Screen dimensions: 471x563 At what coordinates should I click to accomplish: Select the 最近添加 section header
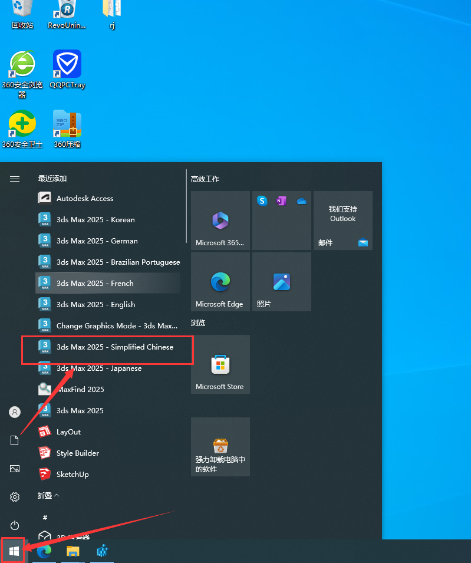click(x=52, y=179)
